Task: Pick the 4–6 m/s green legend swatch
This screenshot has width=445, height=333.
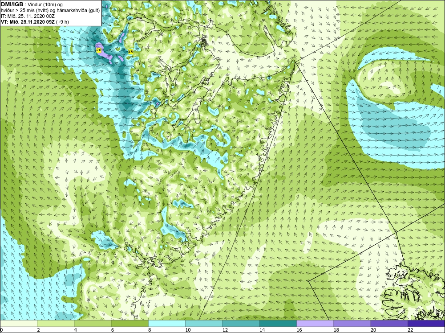Action: pyautogui.click(x=93, y=324)
